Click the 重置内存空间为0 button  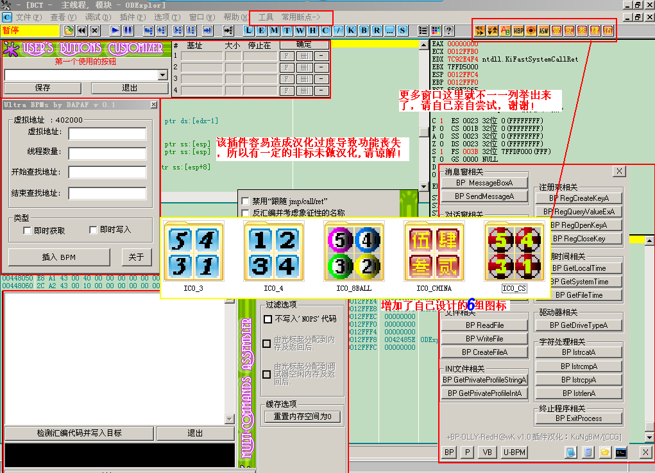(302, 417)
